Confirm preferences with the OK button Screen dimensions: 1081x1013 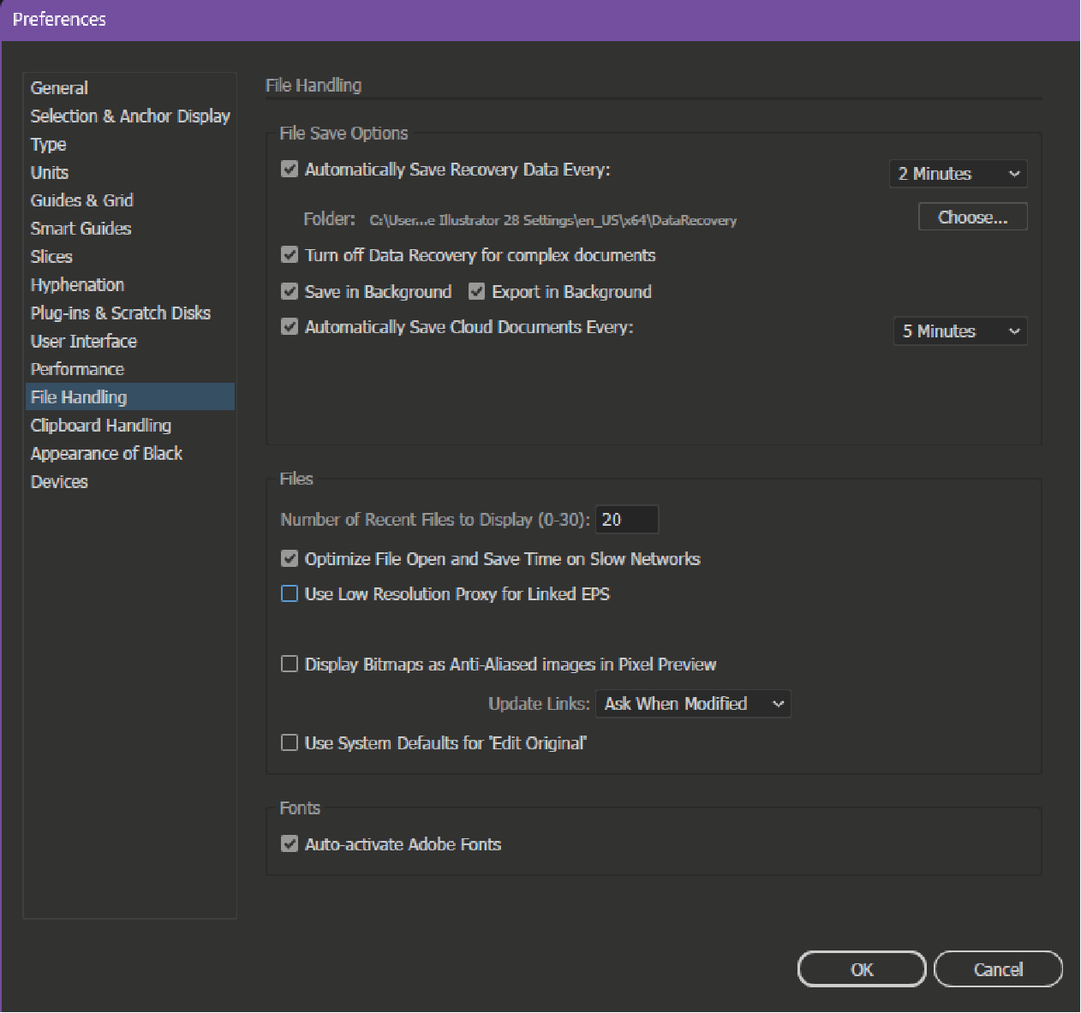861,968
